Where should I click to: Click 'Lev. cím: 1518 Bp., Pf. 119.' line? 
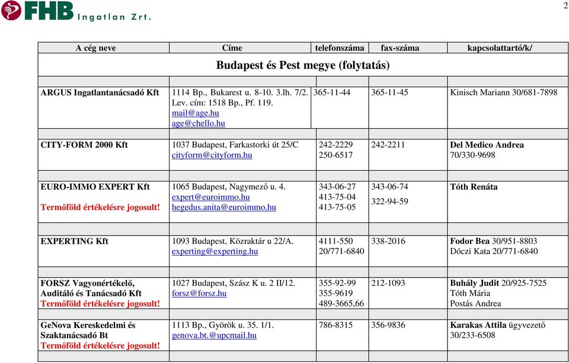coord(222,103)
